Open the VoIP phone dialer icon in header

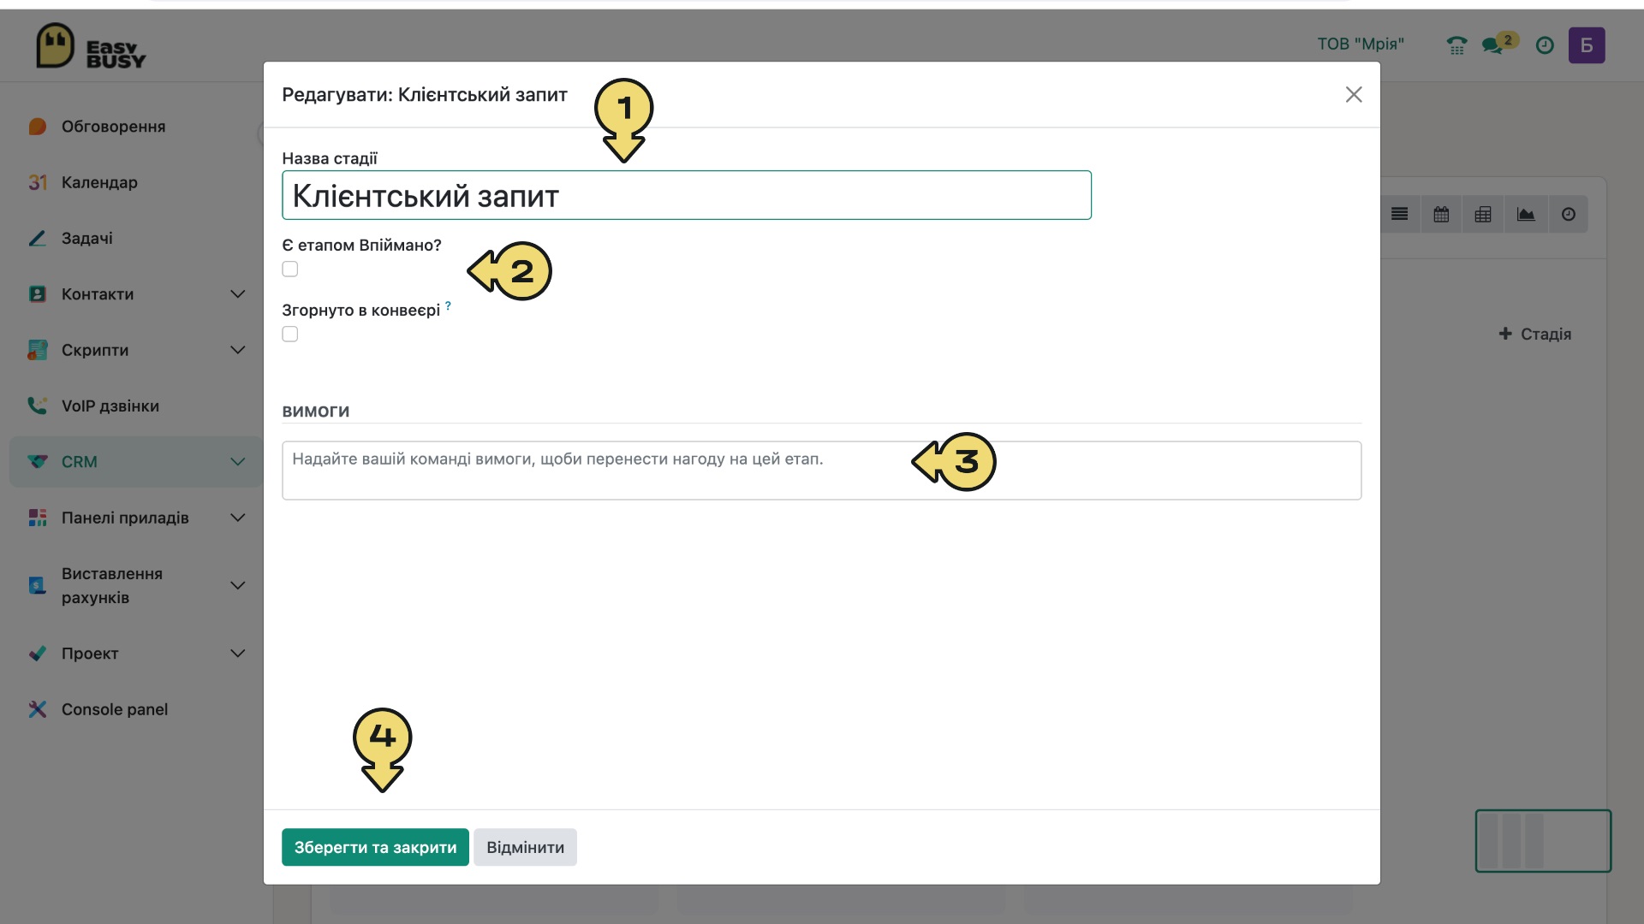coord(1456,45)
